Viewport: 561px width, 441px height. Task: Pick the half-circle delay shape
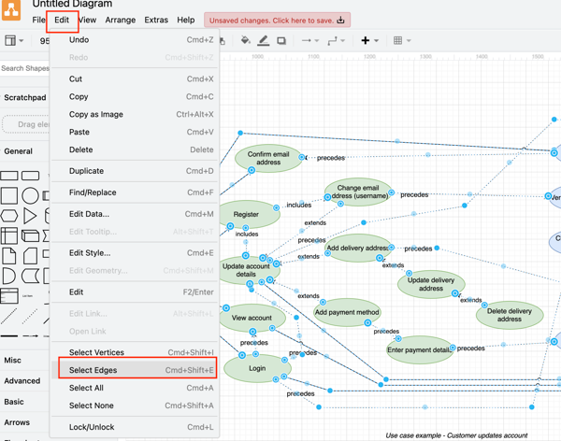coord(9,277)
